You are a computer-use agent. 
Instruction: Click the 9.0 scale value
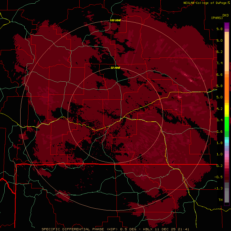tap(219, 40)
